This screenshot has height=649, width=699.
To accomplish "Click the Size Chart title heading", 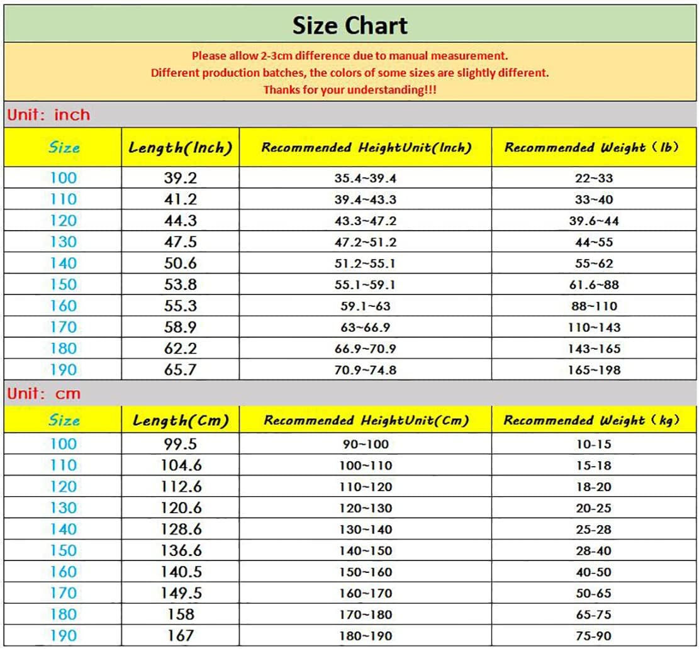I will (x=350, y=25).
